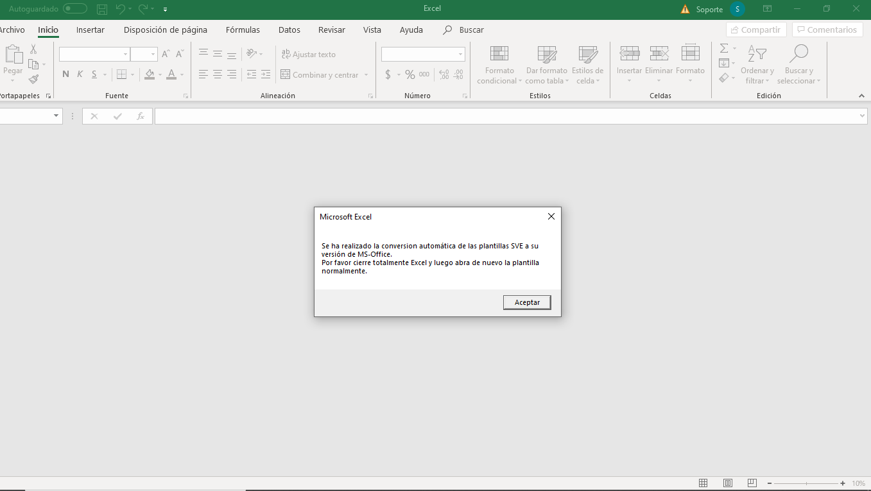Click the increase indent icon
Image resolution: width=871 pixels, height=491 pixels.
point(266,74)
